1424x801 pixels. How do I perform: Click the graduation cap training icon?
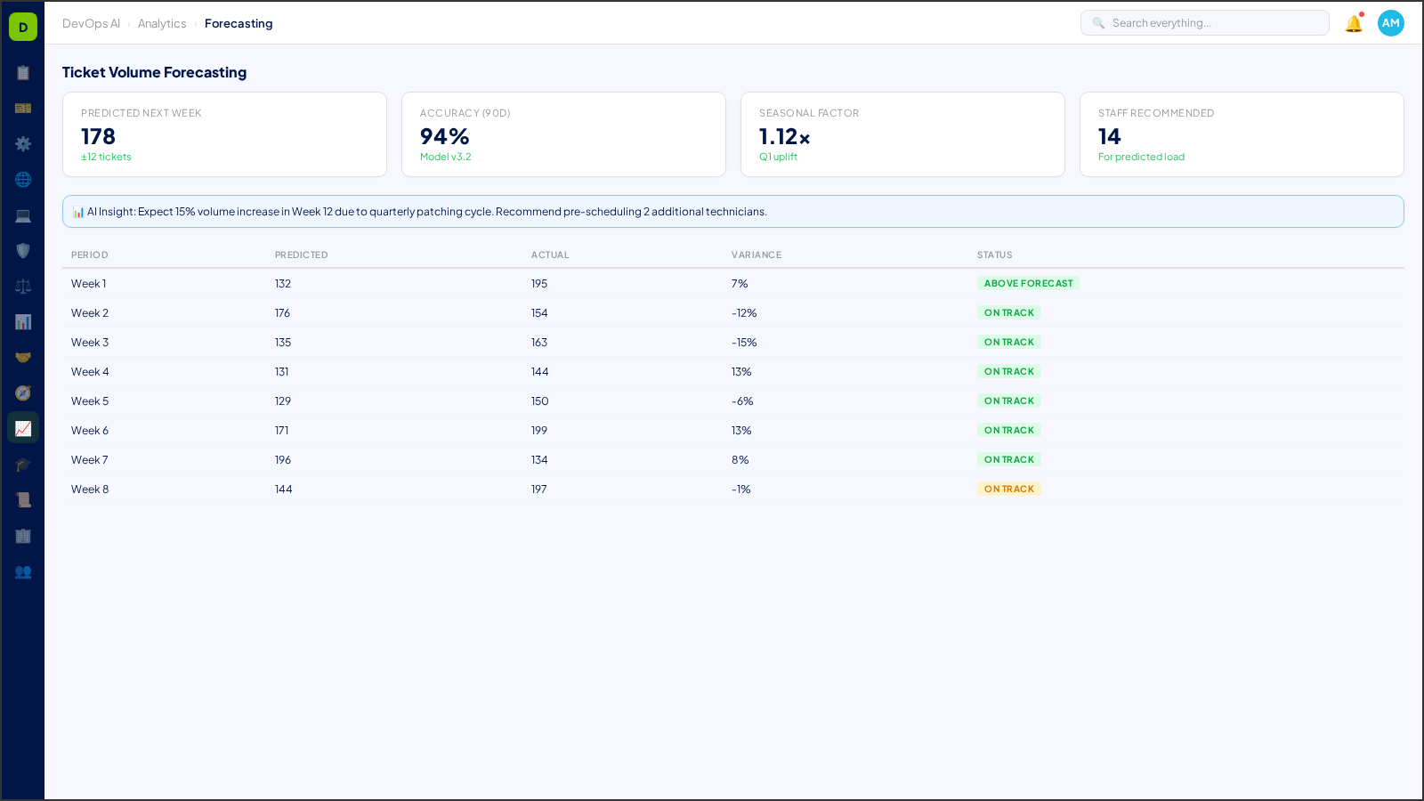point(23,464)
